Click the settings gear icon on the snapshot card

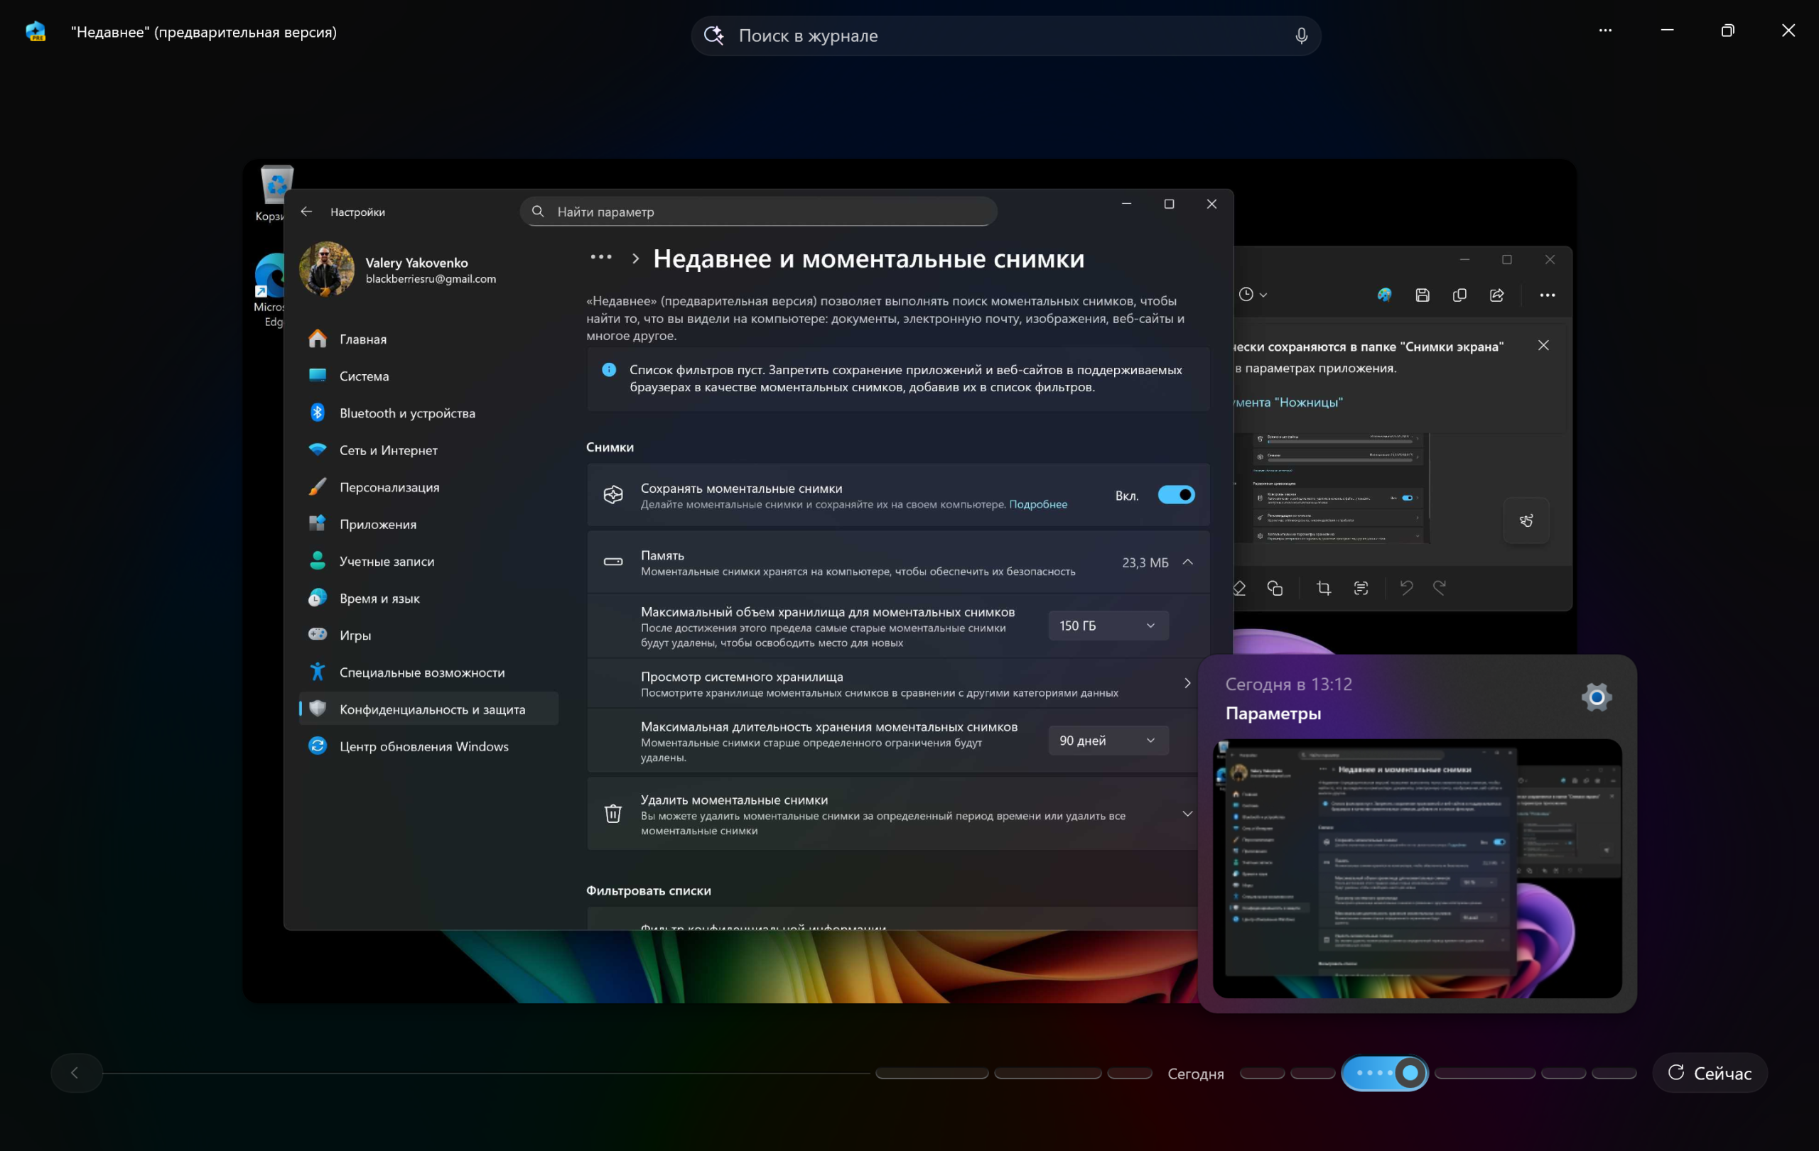pyautogui.click(x=1596, y=697)
